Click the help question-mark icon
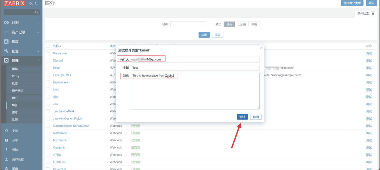The height and width of the screenshot is (170, 380). tap(6, 150)
